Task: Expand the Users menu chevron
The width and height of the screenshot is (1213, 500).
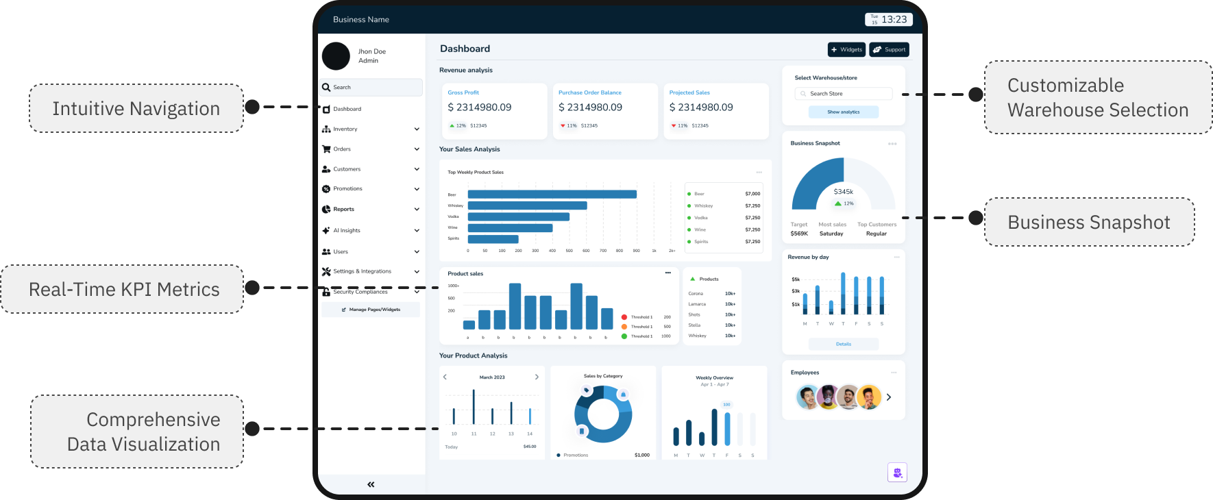Action: click(417, 252)
